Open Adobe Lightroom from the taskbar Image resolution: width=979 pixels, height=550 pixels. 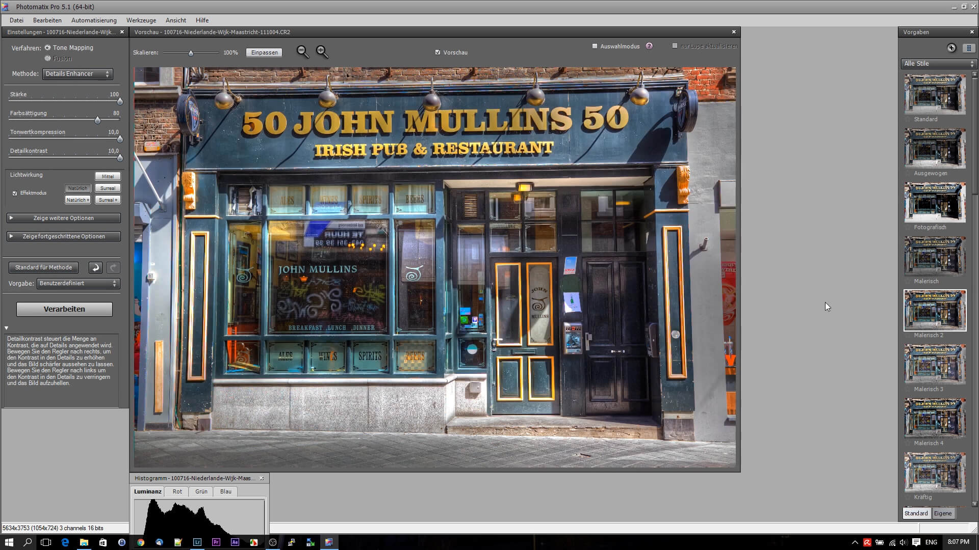[x=197, y=542]
